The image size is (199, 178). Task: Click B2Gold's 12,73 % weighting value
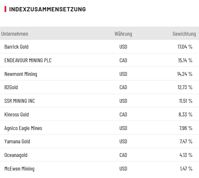pyautogui.click(x=185, y=87)
